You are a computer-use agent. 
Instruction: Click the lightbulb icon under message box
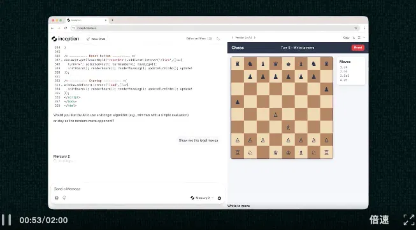(x=64, y=198)
